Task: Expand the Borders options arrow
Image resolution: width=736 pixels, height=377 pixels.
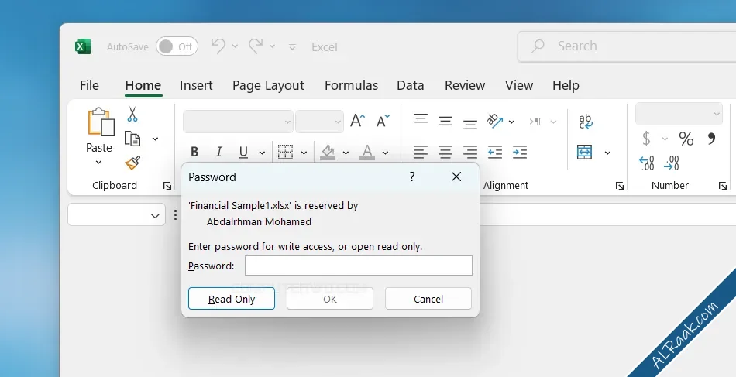Action: pyautogui.click(x=304, y=153)
